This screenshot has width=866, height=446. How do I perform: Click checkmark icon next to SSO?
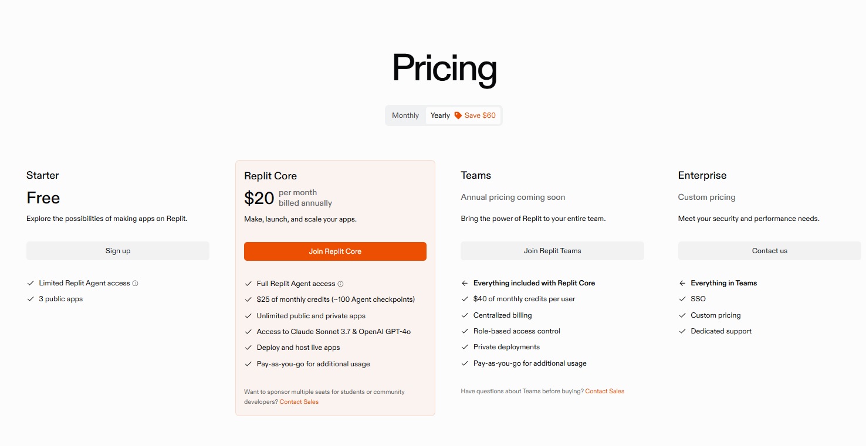[x=682, y=299]
